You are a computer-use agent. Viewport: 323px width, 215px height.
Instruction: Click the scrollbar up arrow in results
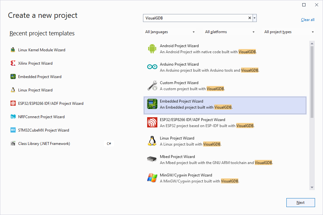312,43
